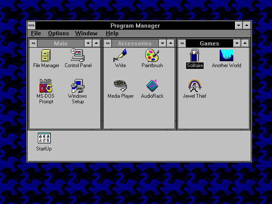The width and height of the screenshot is (272, 204).
Task: Click the 'Another World' label text
Action: tap(227, 65)
